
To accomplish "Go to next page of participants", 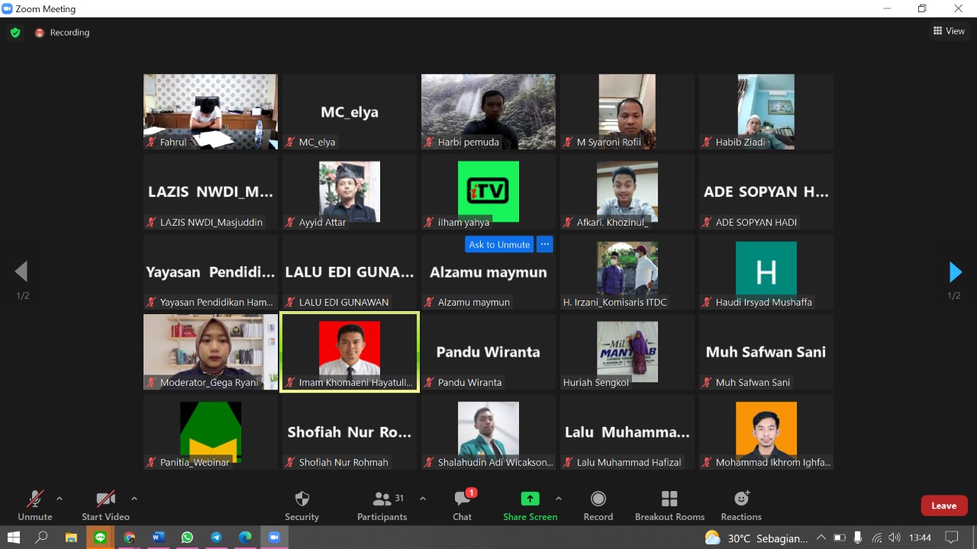I will tap(955, 271).
